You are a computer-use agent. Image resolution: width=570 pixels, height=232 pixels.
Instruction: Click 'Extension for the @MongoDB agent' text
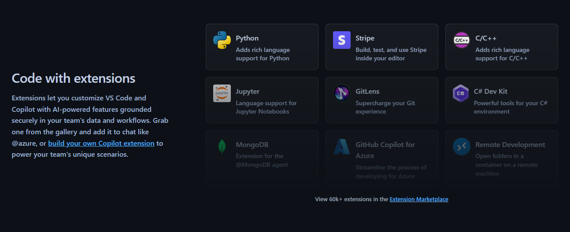pyautogui.click(x=262, y=160)
